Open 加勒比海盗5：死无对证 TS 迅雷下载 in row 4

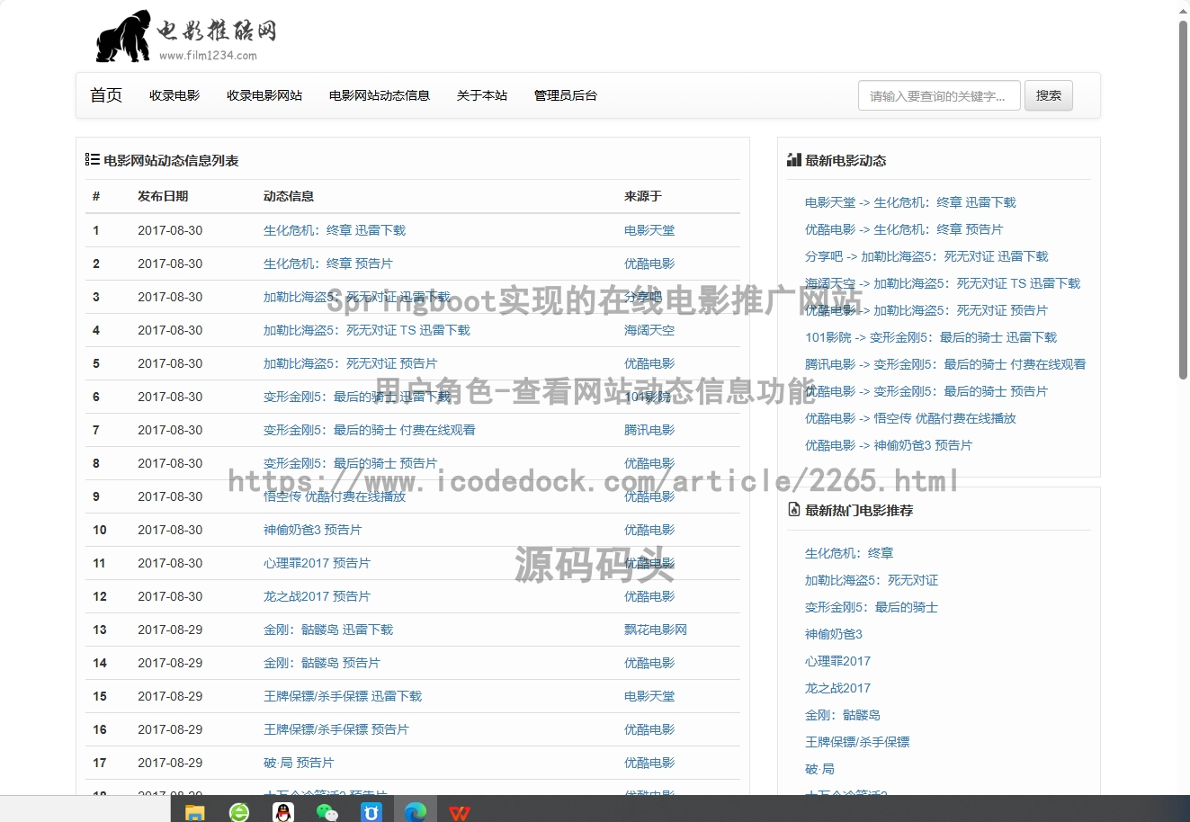tap(367, 330)
